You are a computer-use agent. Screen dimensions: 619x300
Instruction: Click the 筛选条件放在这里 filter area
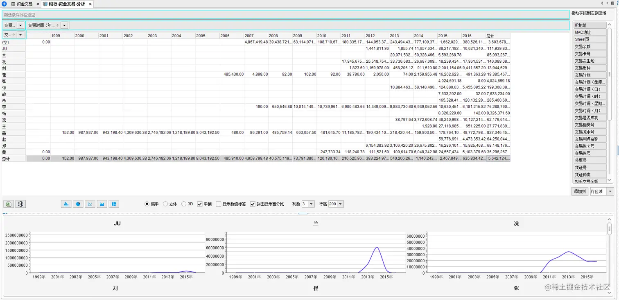click(285, 15)
